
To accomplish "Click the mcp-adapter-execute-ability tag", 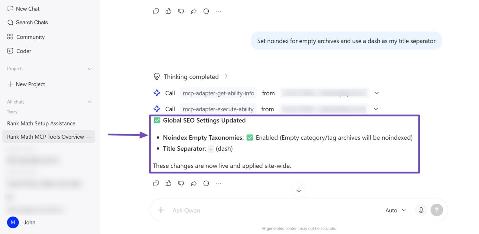I will point(218,109).
